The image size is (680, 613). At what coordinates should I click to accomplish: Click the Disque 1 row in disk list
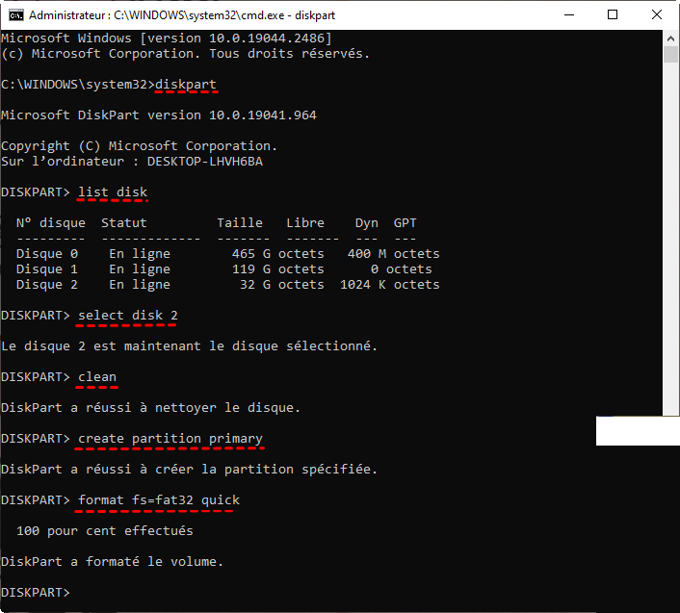[x=227, y=269]
